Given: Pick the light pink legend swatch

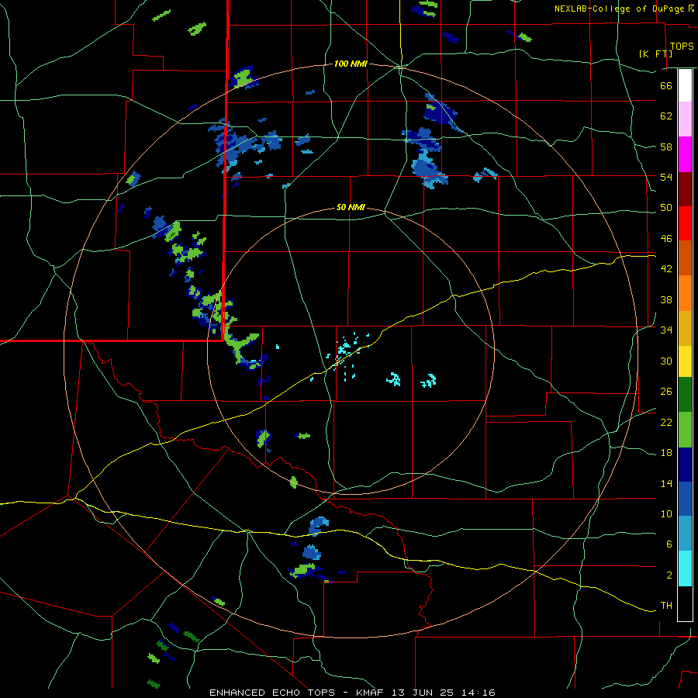Looking at the screenshot, I should tap(685, 119).
